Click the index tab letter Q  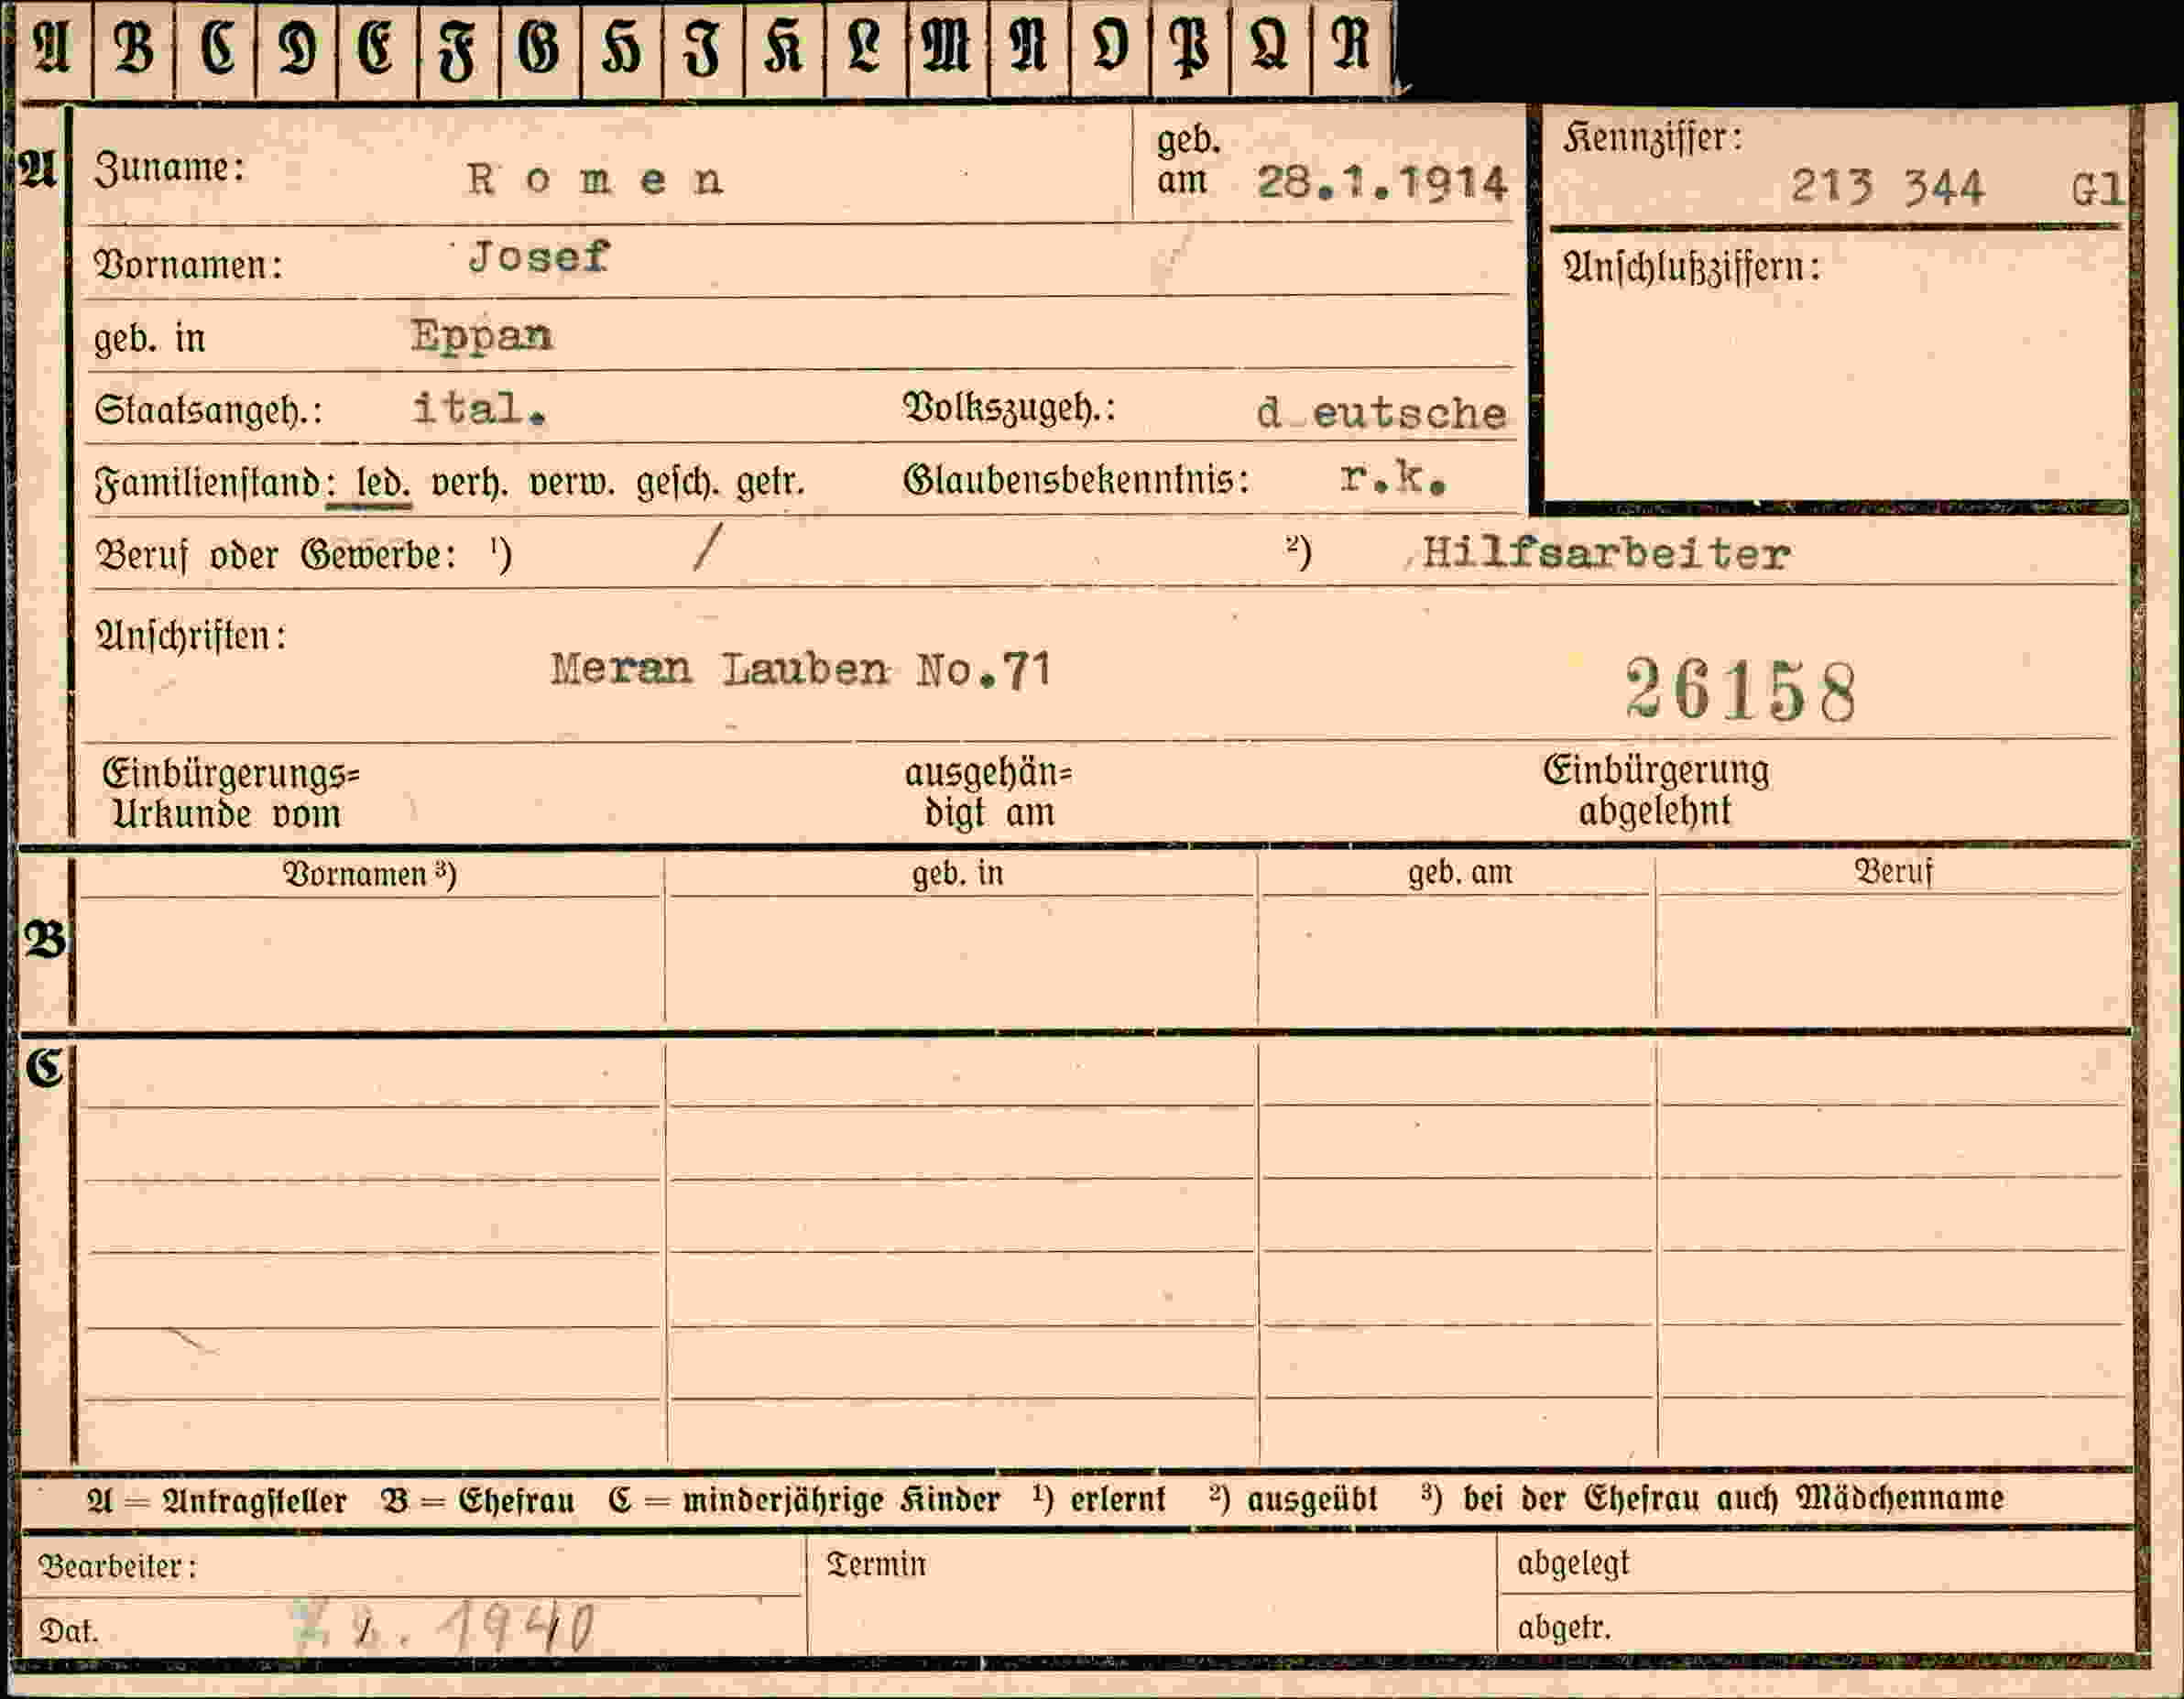(1269, 47)
